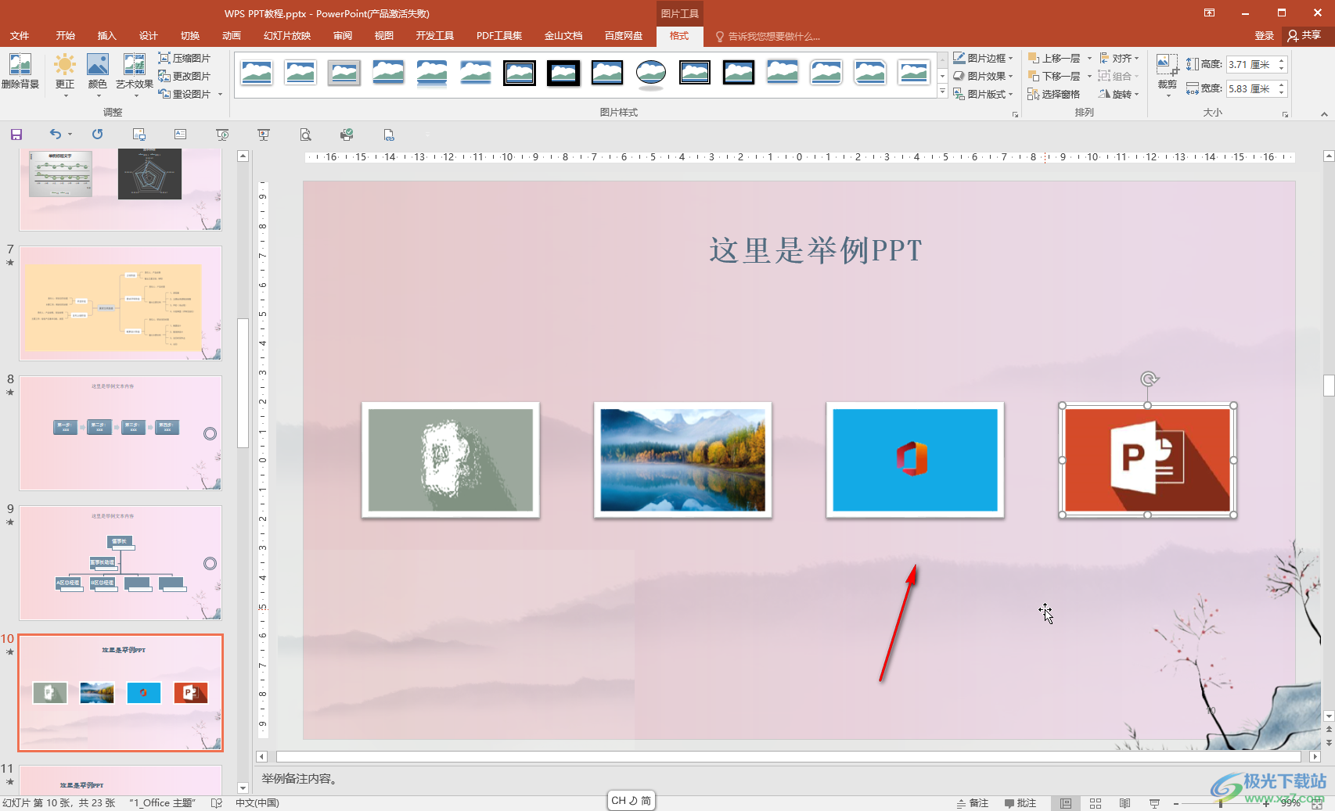Click the fit slide to window icon

(x=1317, y=803)
